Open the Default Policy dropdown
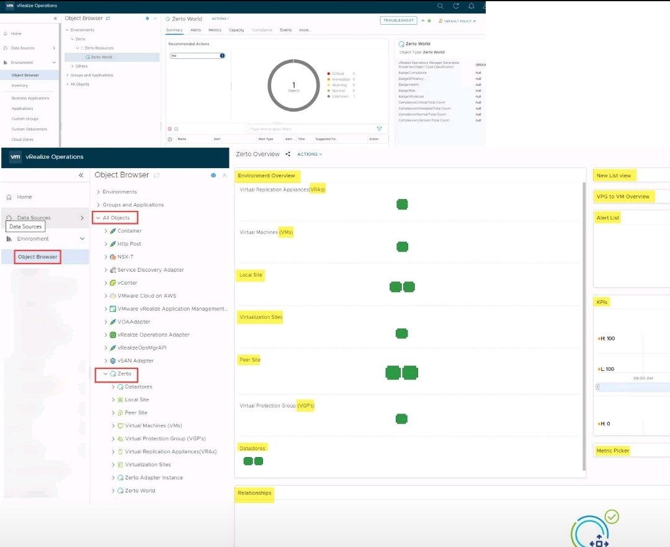This screenshot has width=670, height=547. coord(457,21)
